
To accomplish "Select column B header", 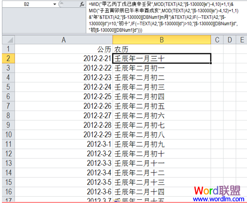I will pyautogui.click(x=162, y=40).
